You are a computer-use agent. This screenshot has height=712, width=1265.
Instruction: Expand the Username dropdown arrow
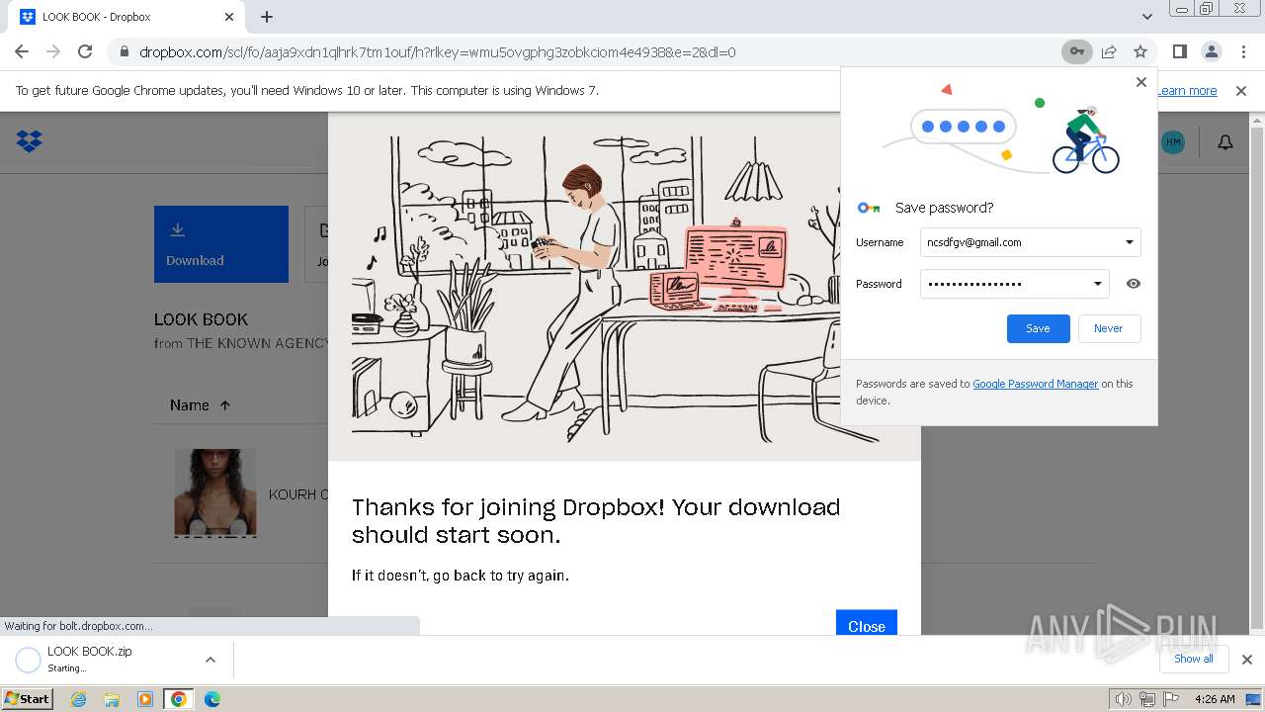tap(1129, 242)
